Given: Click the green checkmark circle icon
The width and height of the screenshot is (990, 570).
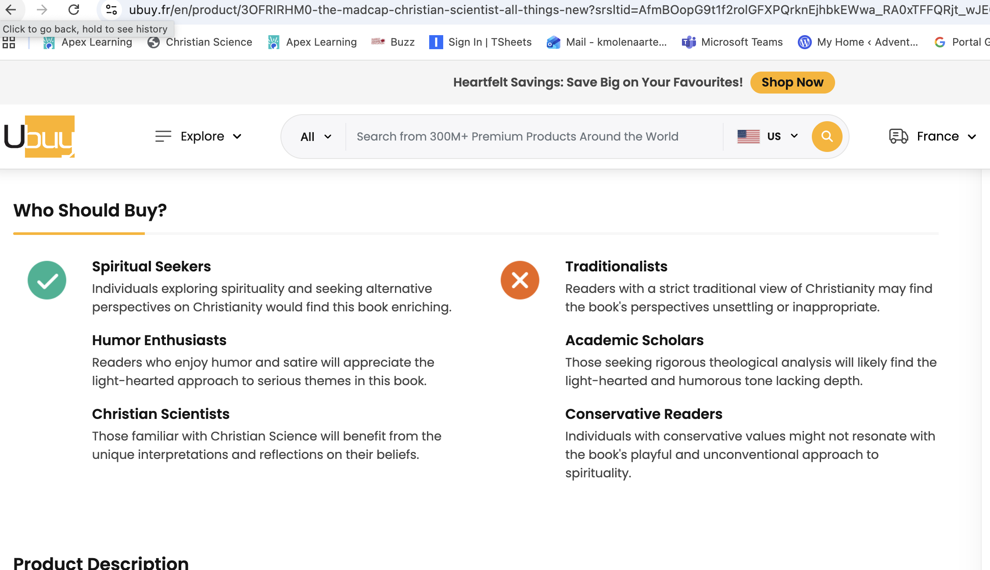Looking at the screenshot, I should tap(47, 280).
